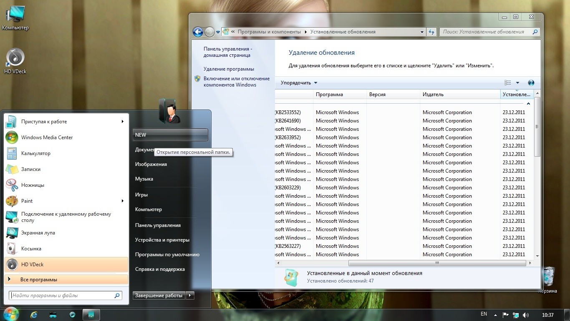570x321 pixels.
Task: Select the Recycle Bin desktop icon
Action: [550, 280]
